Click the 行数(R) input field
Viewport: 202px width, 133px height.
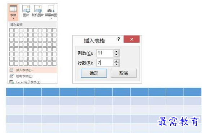coord(105,63)
